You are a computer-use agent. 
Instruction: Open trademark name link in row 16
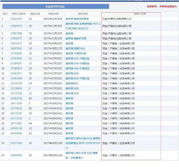69,98
